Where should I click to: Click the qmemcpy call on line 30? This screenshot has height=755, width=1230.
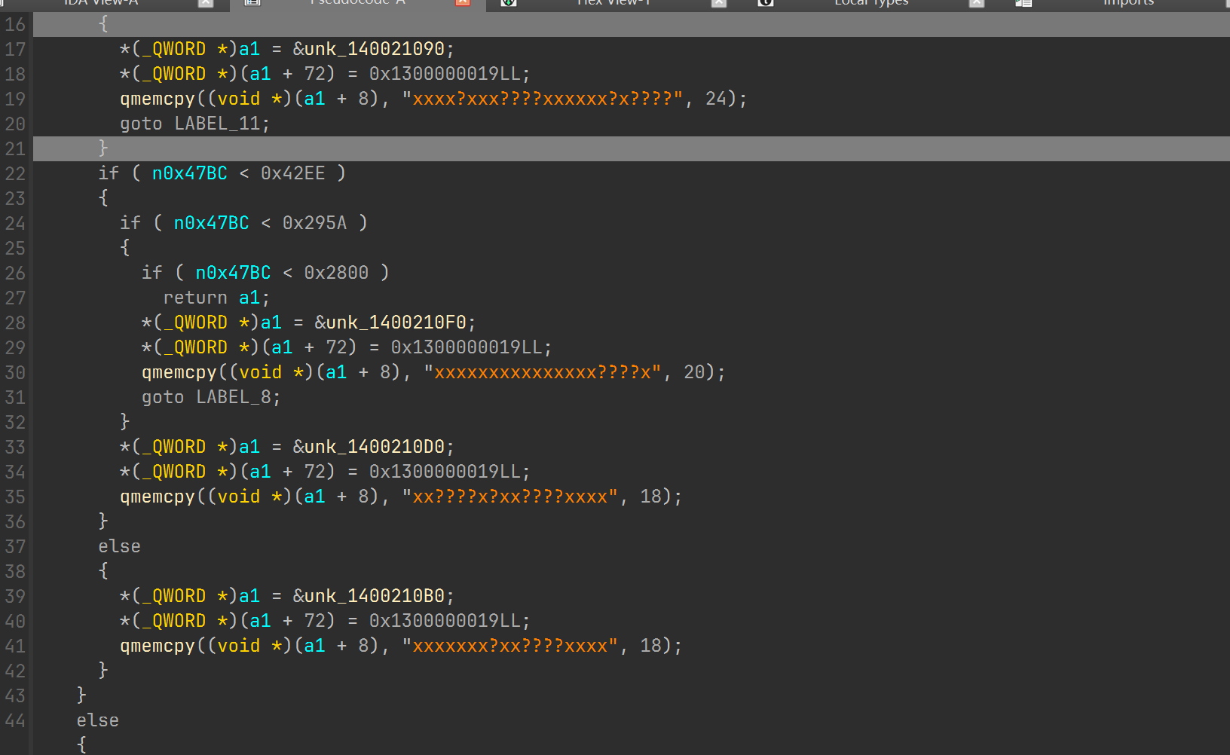179,372
